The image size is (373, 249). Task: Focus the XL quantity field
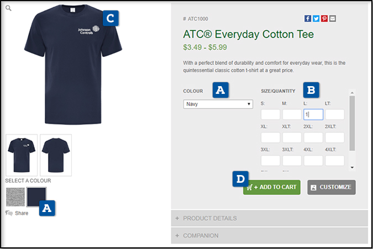[x=270, y=137]
